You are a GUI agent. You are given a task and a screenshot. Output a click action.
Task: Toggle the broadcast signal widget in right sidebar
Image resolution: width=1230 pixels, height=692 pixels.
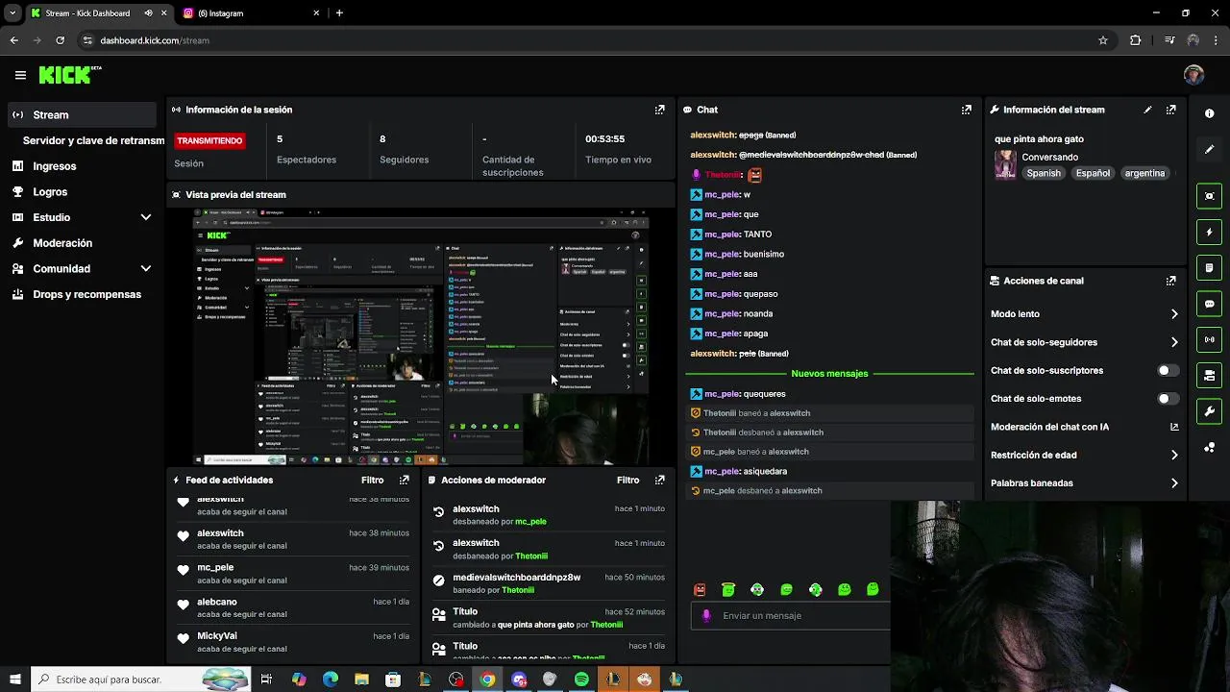point(1209,339)
